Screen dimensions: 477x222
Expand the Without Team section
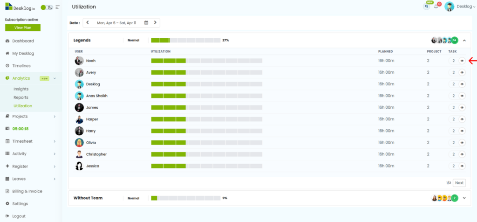464,198
